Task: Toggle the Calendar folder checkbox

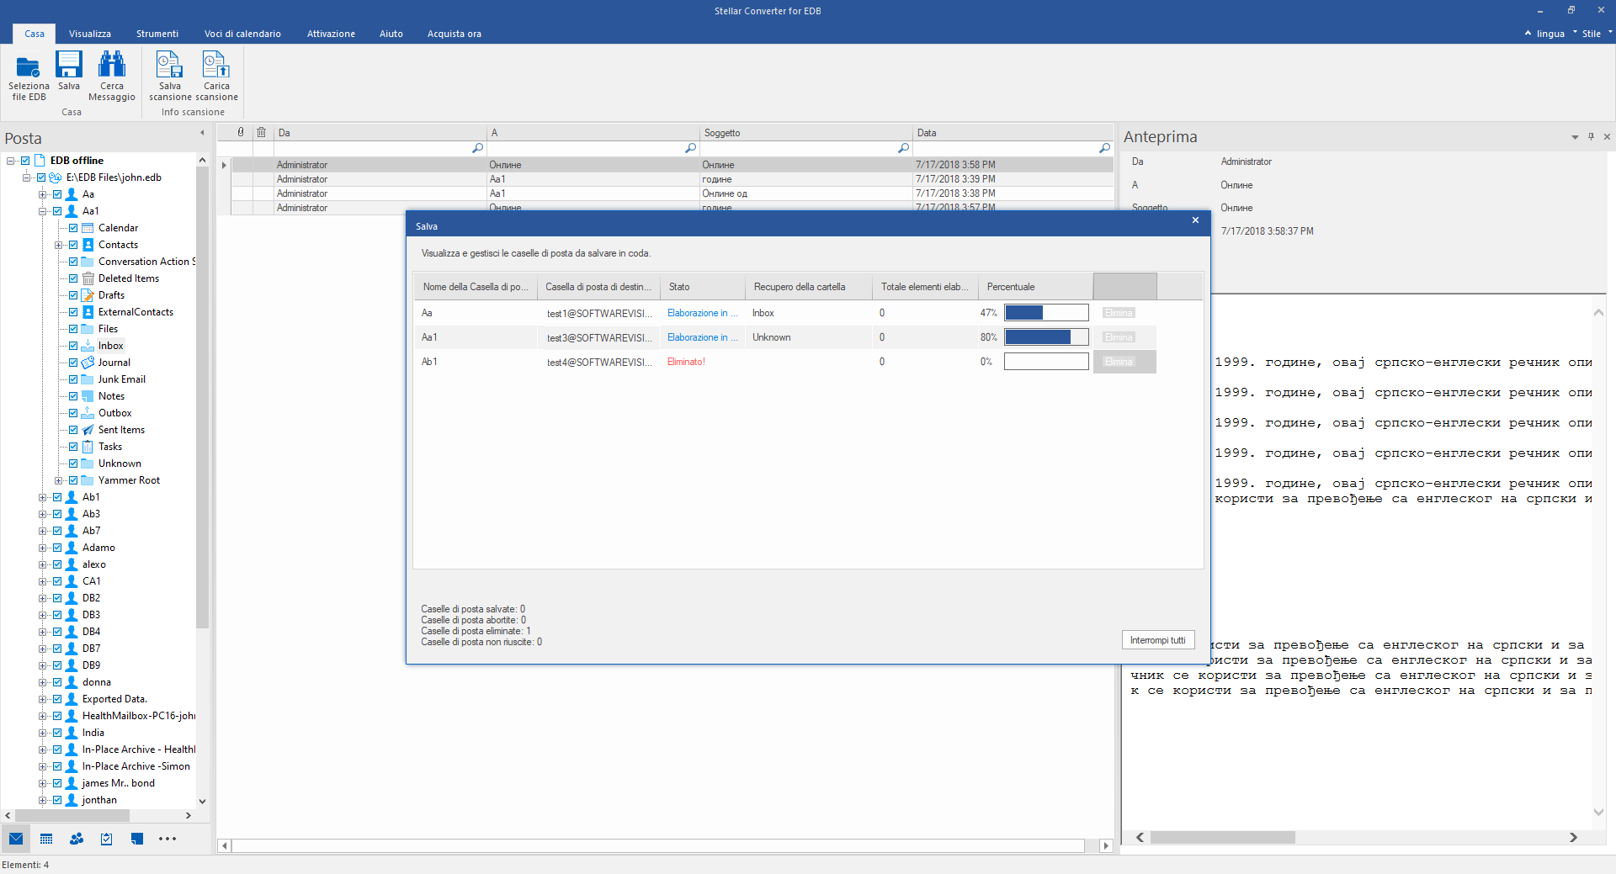Action: click(73, 228)
